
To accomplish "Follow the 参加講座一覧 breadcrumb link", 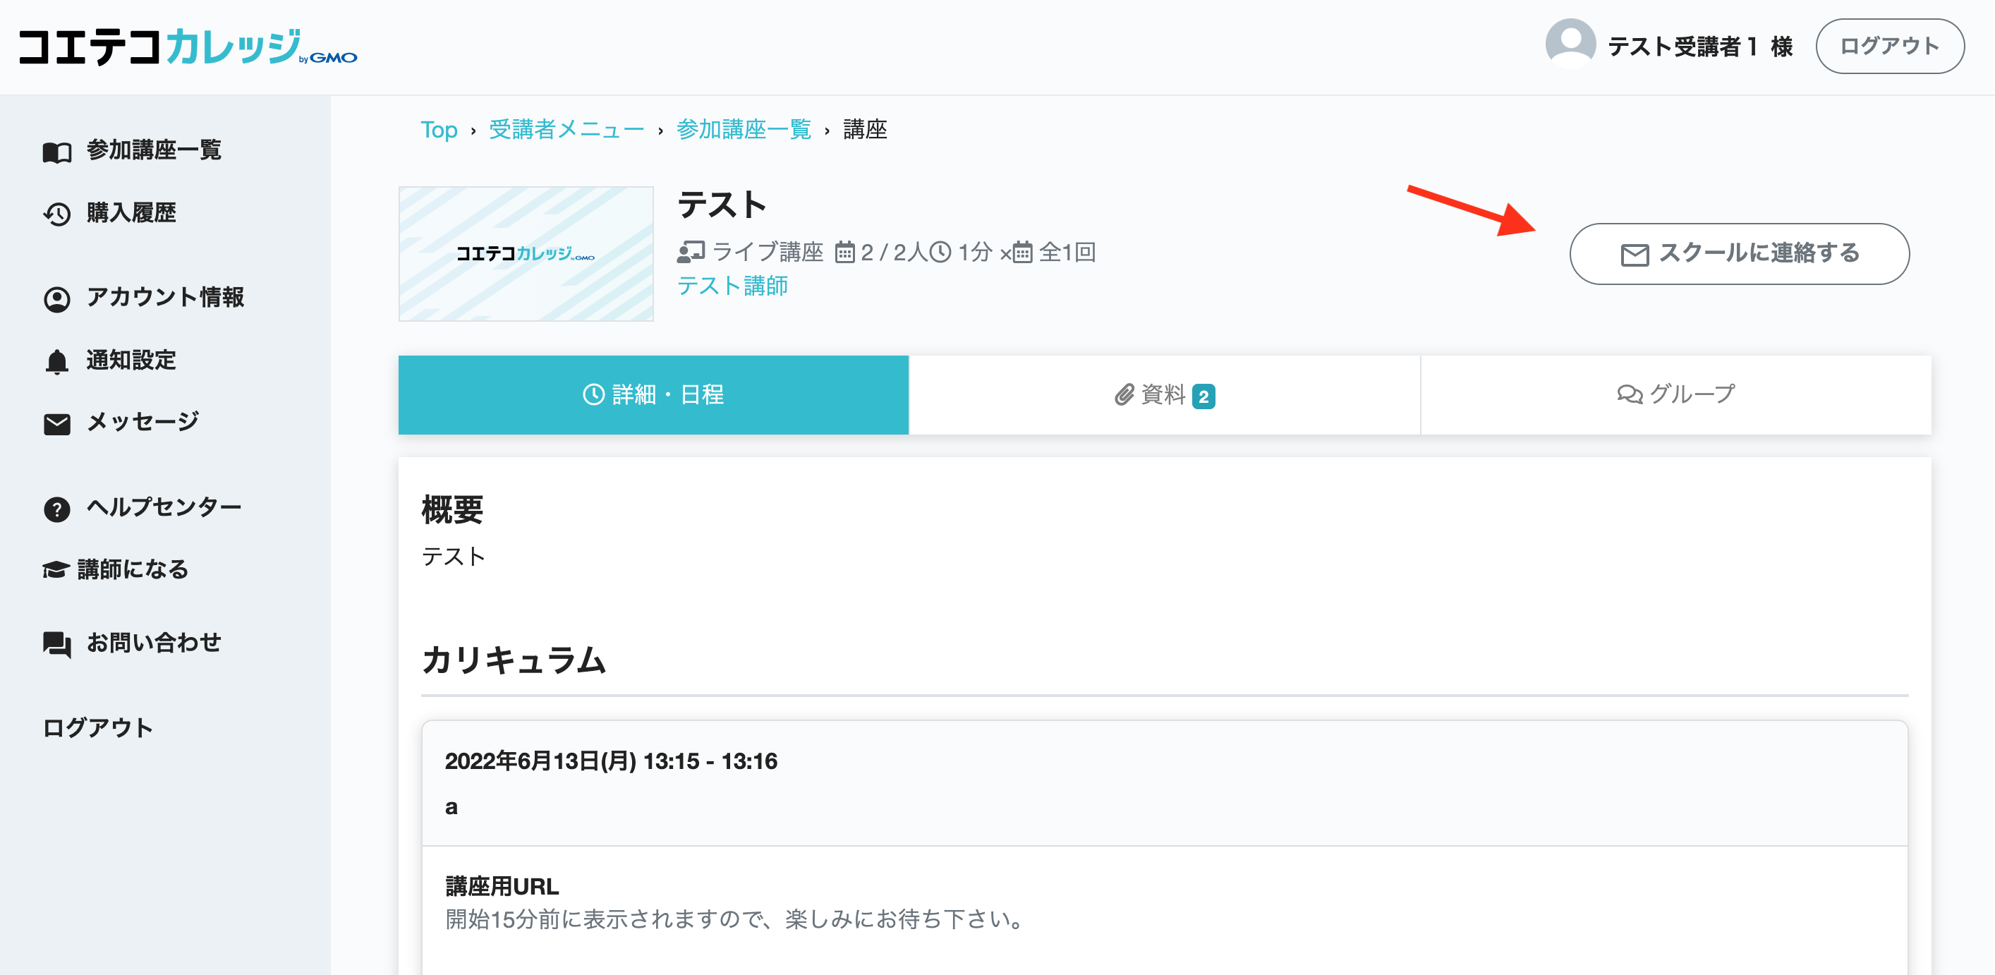I will (x=744, y=129).
